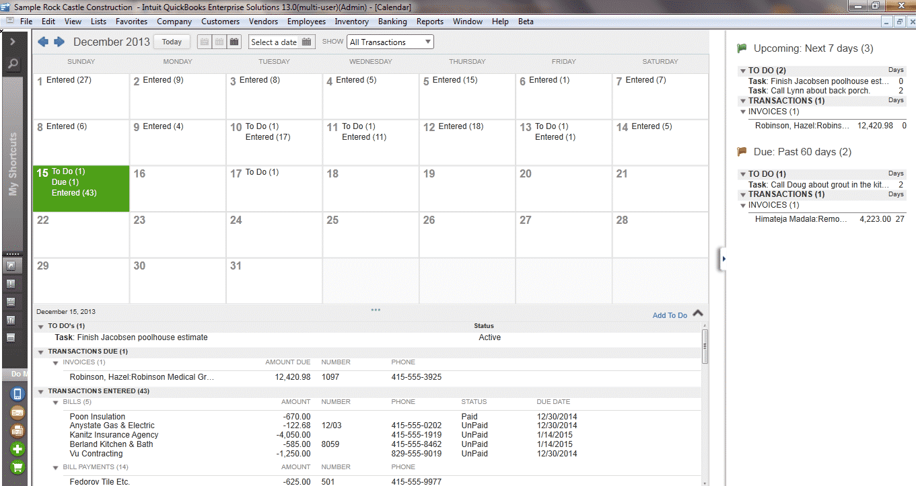Select the December 17 day cell
This screenshot has width=916, height=486.
(x=274, y=189)
